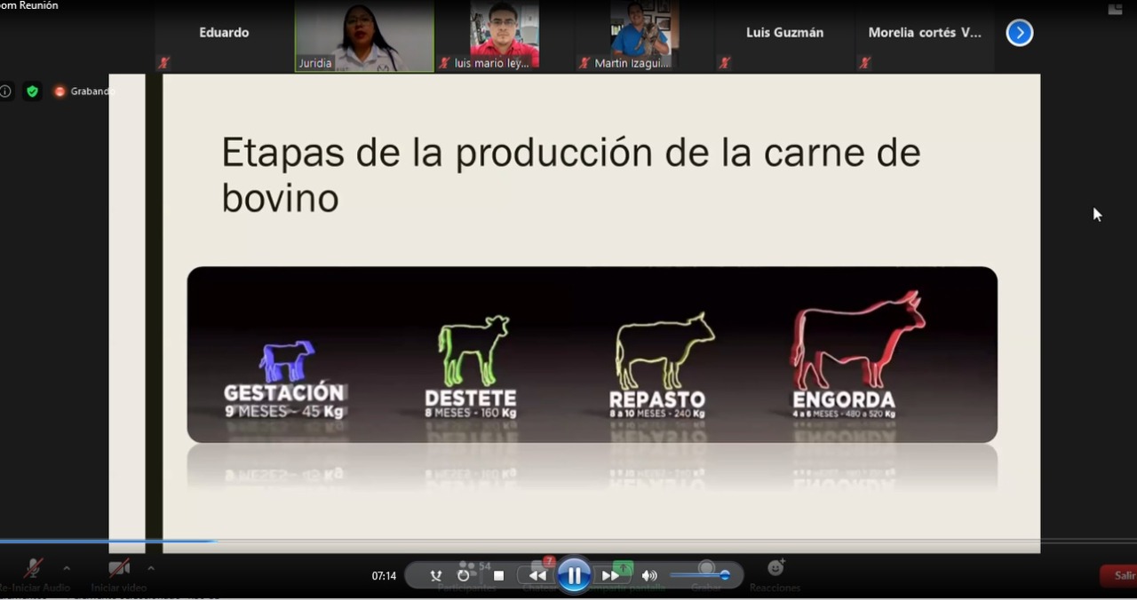Adjust the media player volume slider

700,575
